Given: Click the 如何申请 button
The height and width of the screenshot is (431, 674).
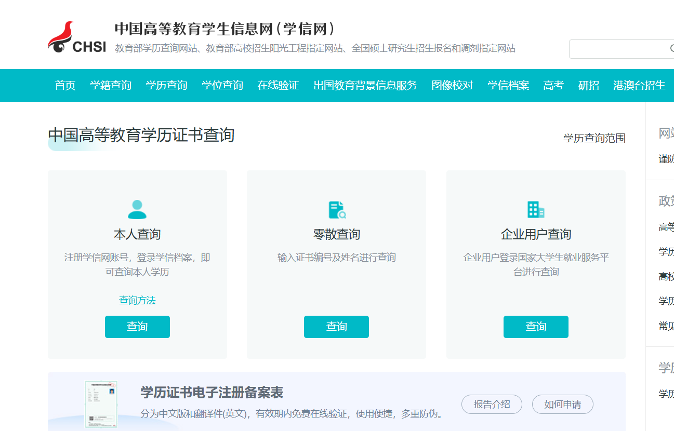Looking at the screenshot, I should coord(562,405).
